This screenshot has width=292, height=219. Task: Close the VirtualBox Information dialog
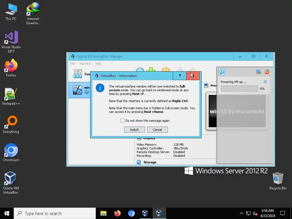click(193, 76)
